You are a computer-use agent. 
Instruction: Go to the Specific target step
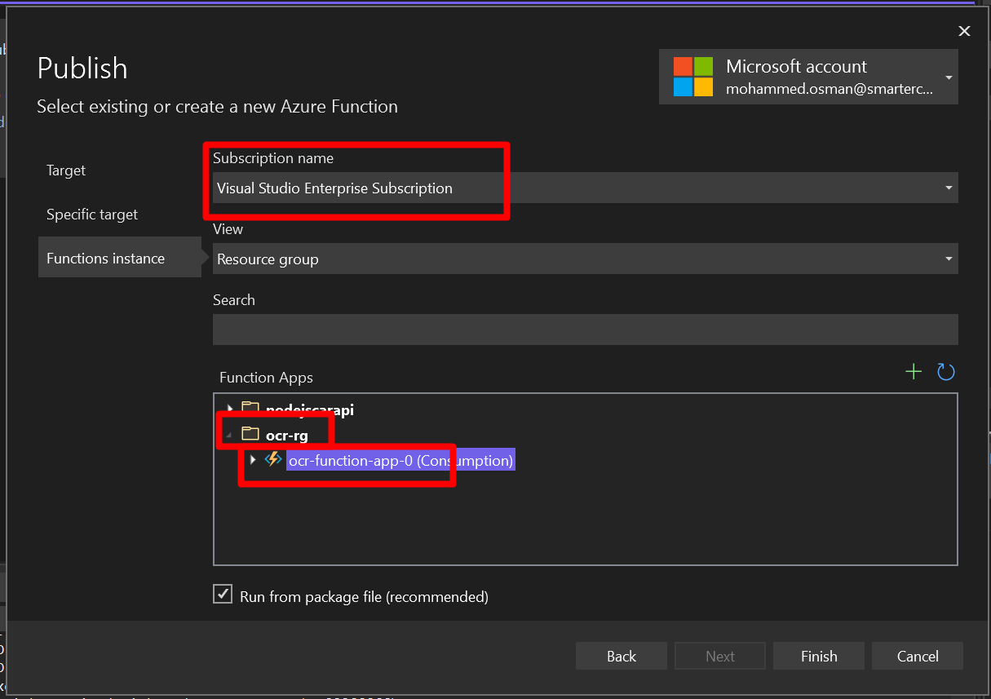(92, 215)
